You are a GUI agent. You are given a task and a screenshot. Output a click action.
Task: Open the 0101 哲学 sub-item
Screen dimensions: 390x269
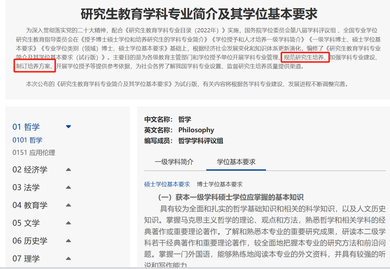pyautogui.click(x=27, y=140)
